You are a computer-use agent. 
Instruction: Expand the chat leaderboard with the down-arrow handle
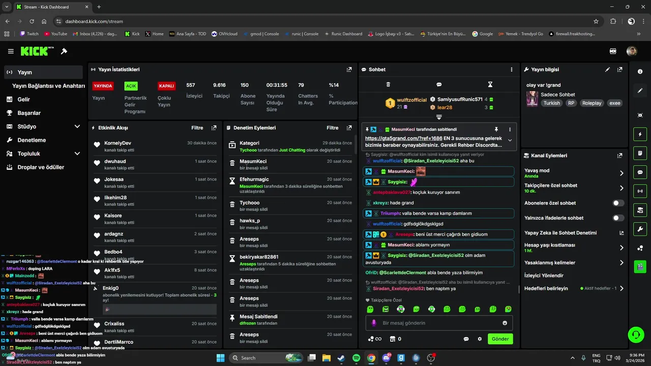pos(439,117)
